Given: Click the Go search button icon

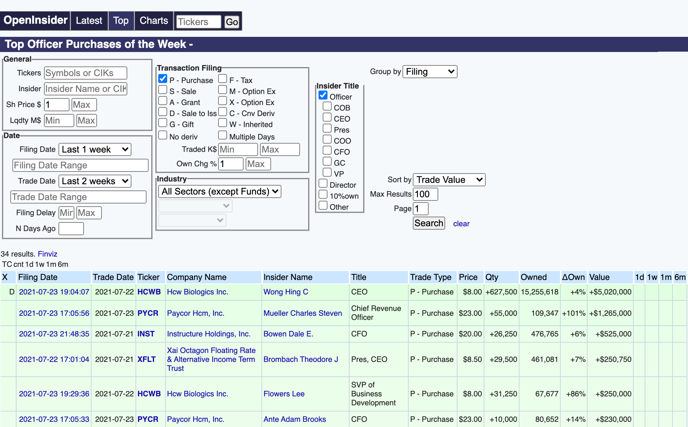Looking at the screenshot, I should (232, 21).
